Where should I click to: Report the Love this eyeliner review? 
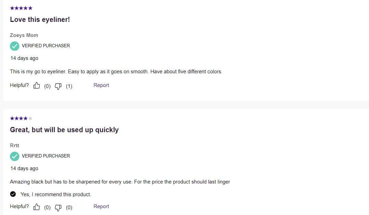click(x=101, y=85)
